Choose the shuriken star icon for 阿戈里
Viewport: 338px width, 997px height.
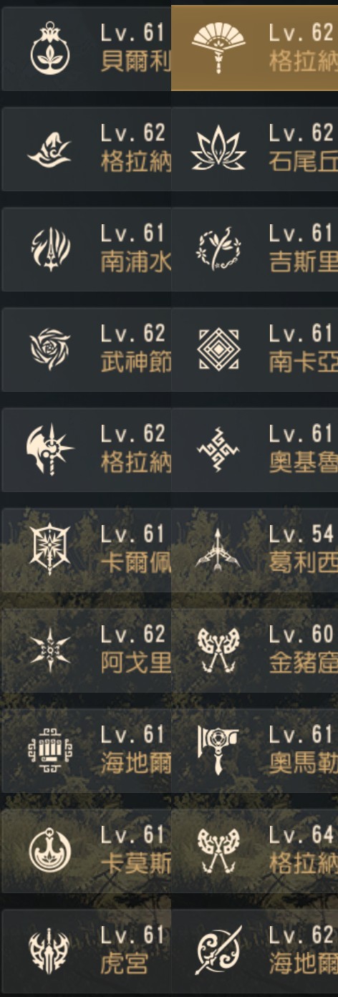tap(50, 650)
